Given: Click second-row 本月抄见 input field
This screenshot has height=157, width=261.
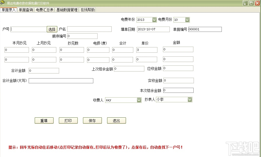Looking at the screenshot, I should (x=17, y=60).
